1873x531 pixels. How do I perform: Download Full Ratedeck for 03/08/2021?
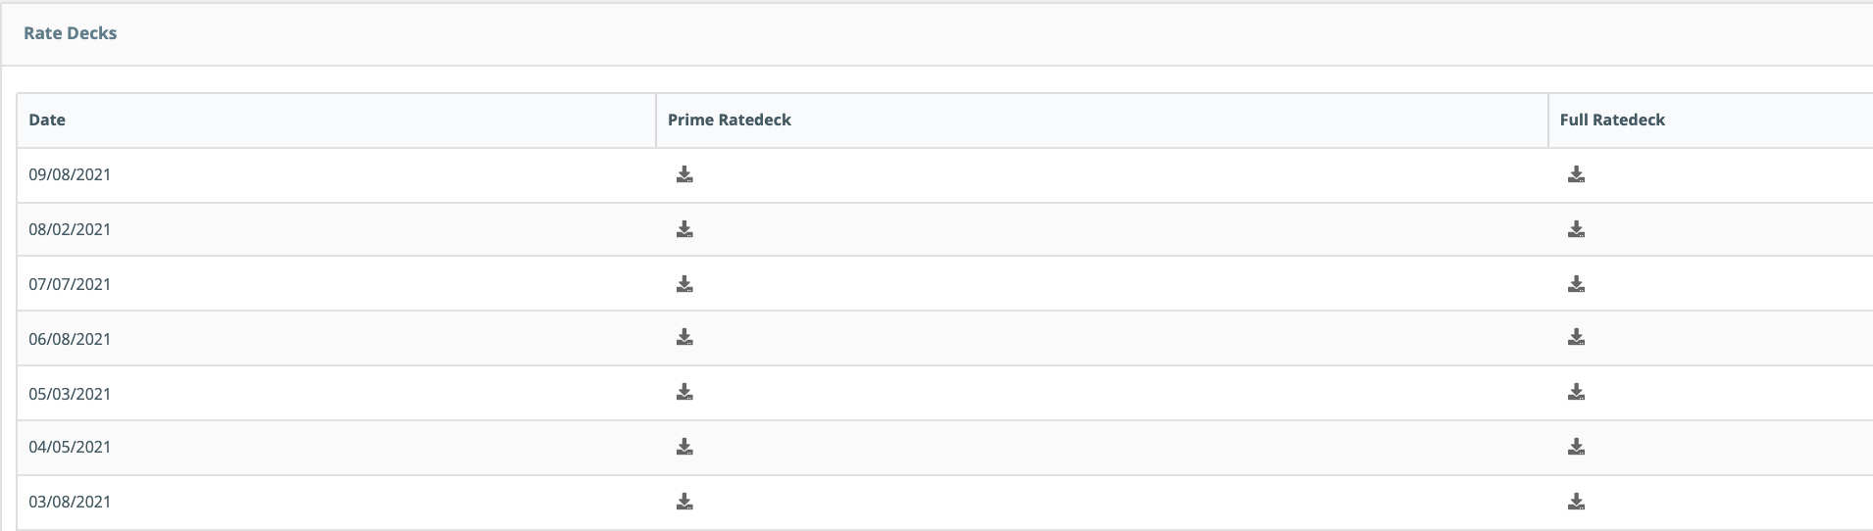[1576, 502]
